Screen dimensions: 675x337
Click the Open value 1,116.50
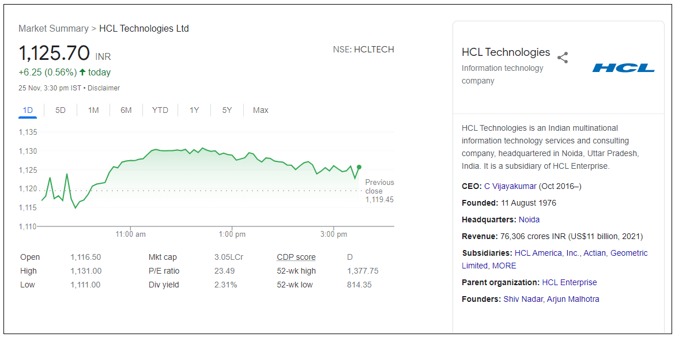tap(86, 258)
